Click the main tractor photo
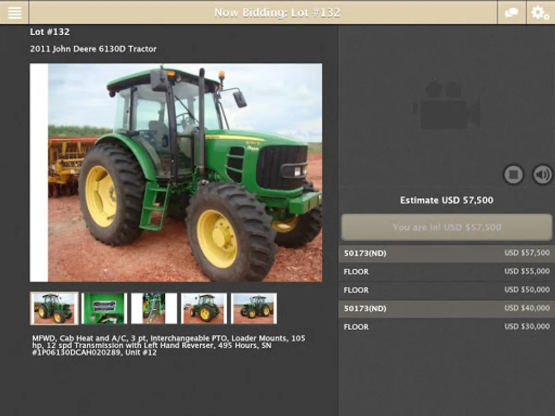Image resolution: width=555 pixels, height=416 pixels. 176,172
